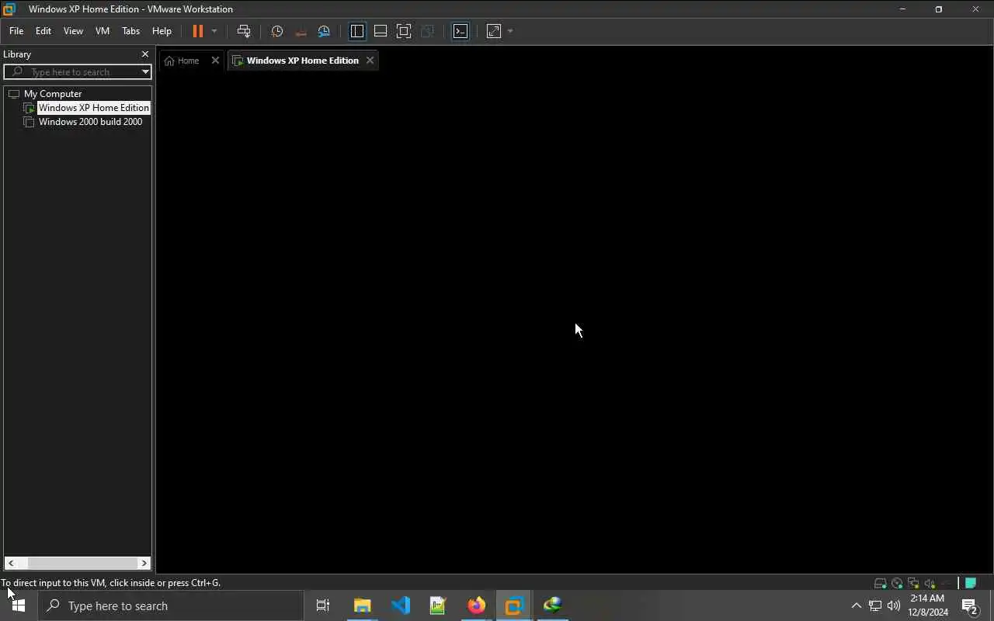Open the Edit menu
The height and width of the screenshot is (621, 994).
click(43, 31)
